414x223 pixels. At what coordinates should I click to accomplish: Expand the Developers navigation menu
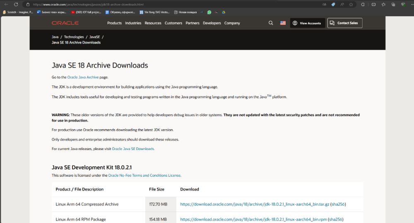pyautogui.click(x=212, y=23)
